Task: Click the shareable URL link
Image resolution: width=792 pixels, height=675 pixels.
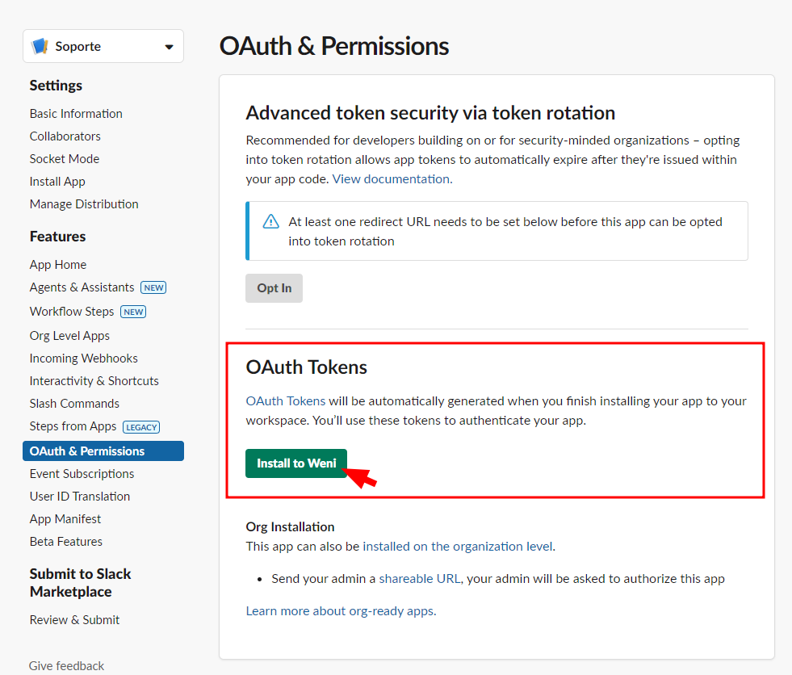Action: (419, 579)
